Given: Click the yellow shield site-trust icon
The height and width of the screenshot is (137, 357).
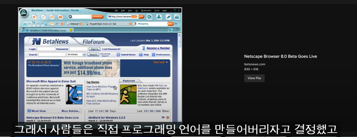Looking at the screenshot, I should pyautogui.click(x=71, y=30).
